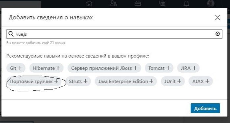The image size is (230, 123).
Task: Open the profile avatar in the navigation bar
Action: (x=211, y=3)
